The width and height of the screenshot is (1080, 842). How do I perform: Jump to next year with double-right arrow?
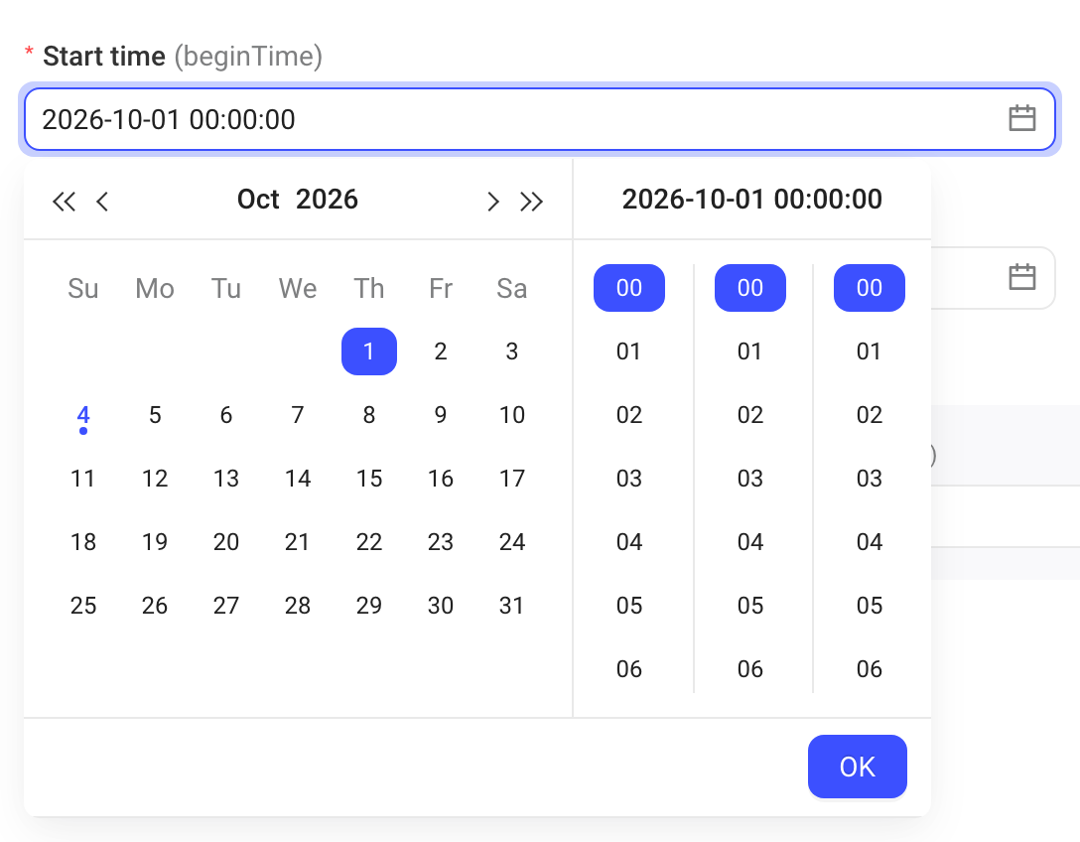(x=531, y=202)
